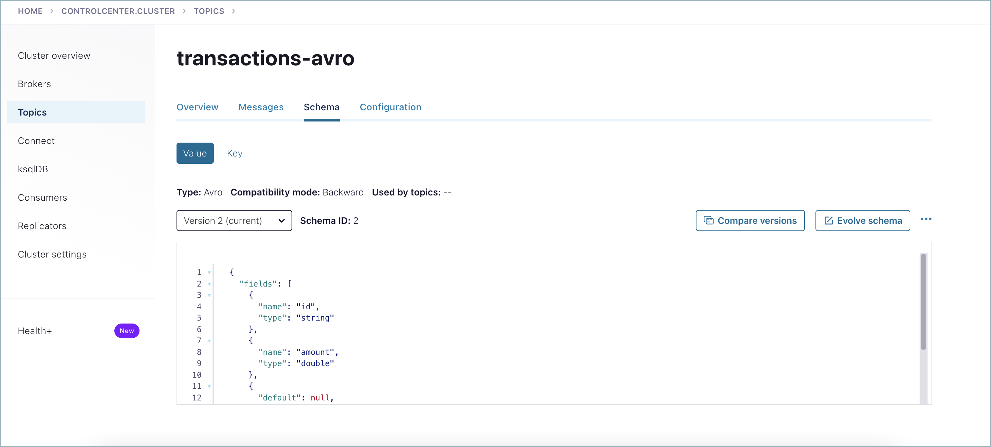The image size is (991, 447).
Task: Select the Value schema toggle
Action: [195, 153]
